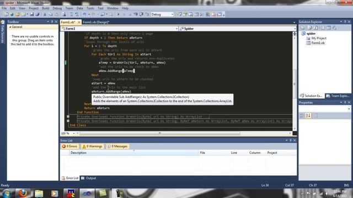Toggle the 0 Messages filter
353x198 pixels.
117,146
